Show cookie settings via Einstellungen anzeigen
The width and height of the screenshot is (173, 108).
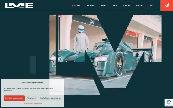[x=50, y=98]
